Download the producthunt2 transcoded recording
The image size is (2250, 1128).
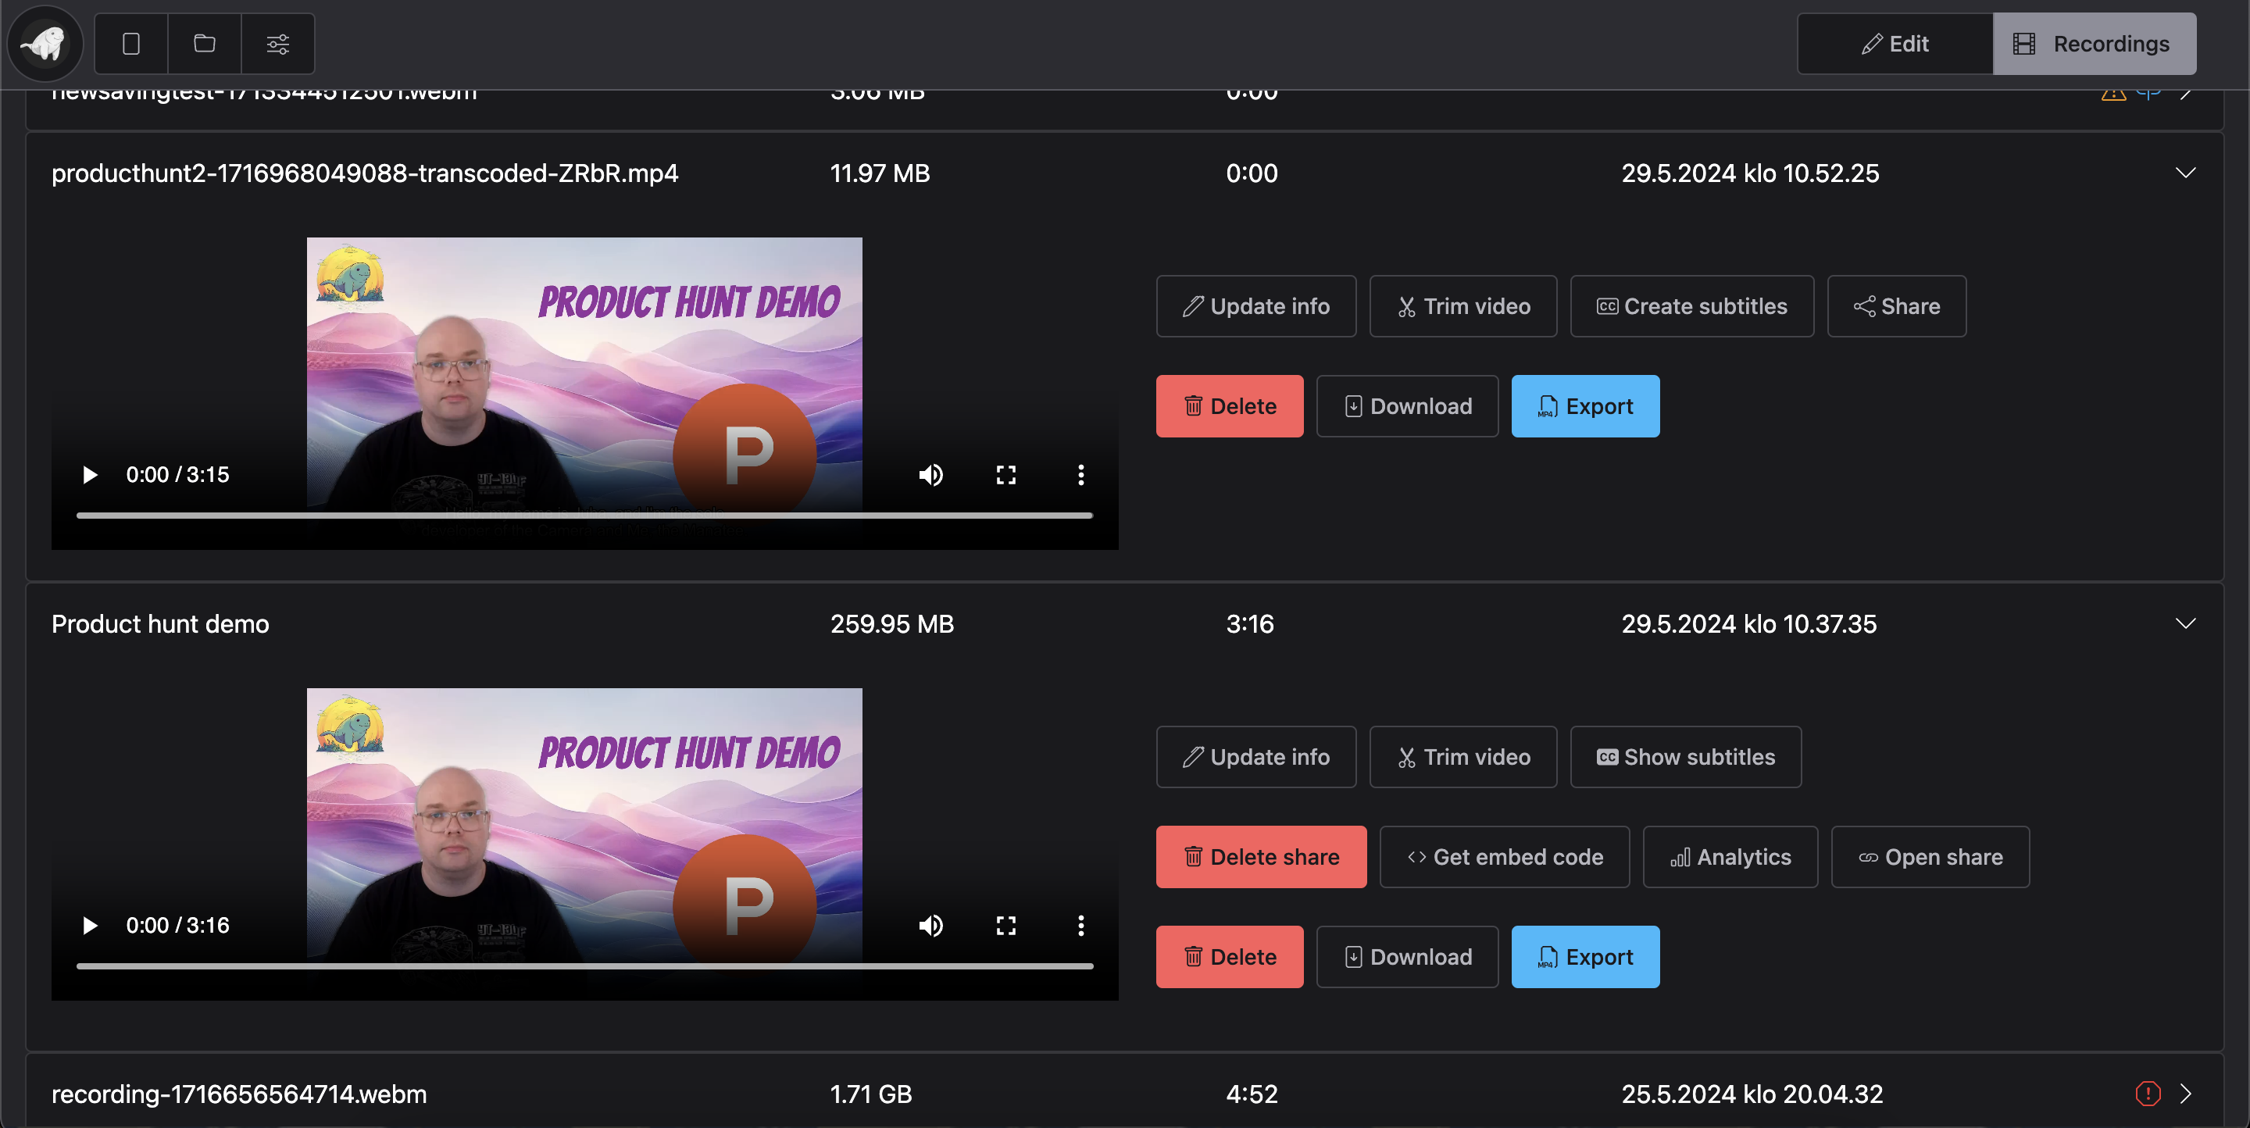pos(1407,406)
